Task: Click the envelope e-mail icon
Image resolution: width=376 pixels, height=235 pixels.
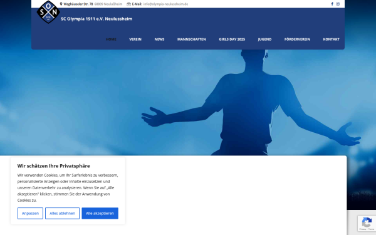Action: click(128, 4)
